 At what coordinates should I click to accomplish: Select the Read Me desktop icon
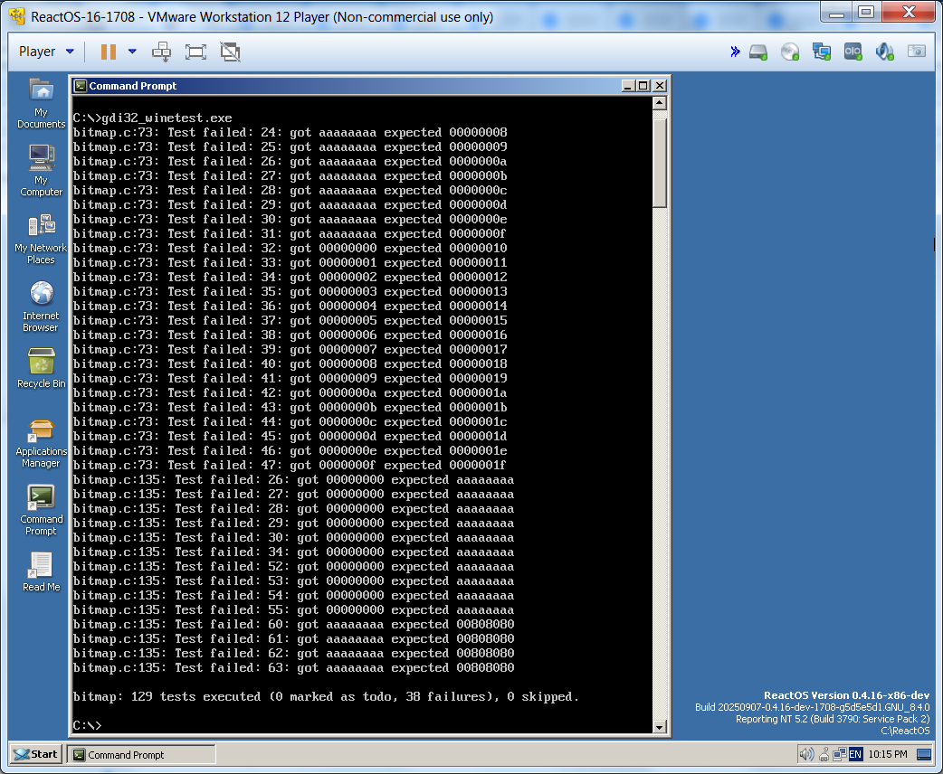coord(41,572)
